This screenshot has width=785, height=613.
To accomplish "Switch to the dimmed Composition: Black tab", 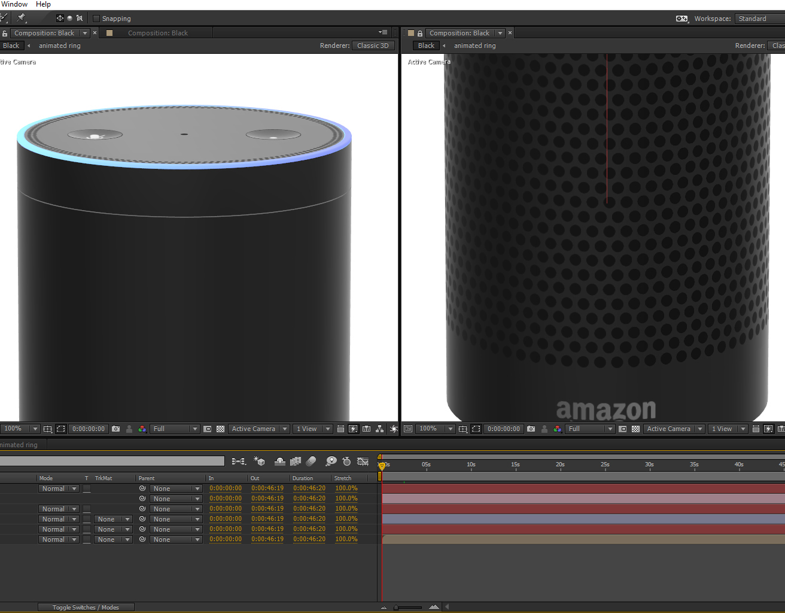I will pyautogui.click(x=157, y=33).
